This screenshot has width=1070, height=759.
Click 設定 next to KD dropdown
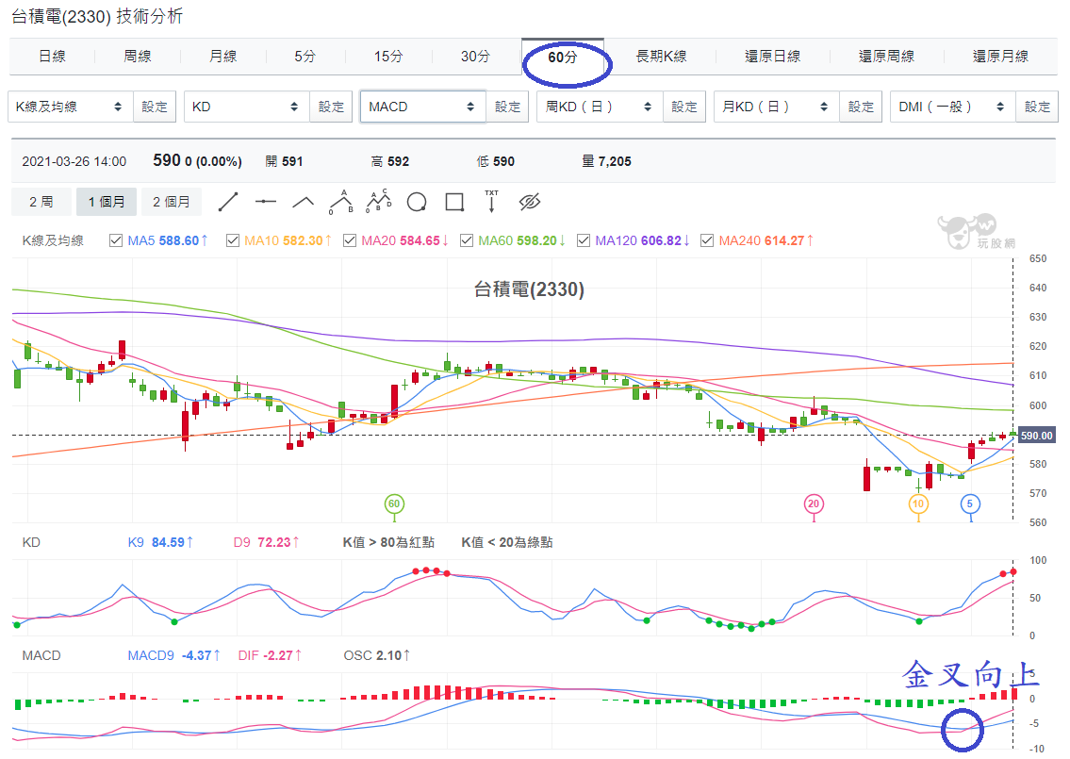[331, 107]
